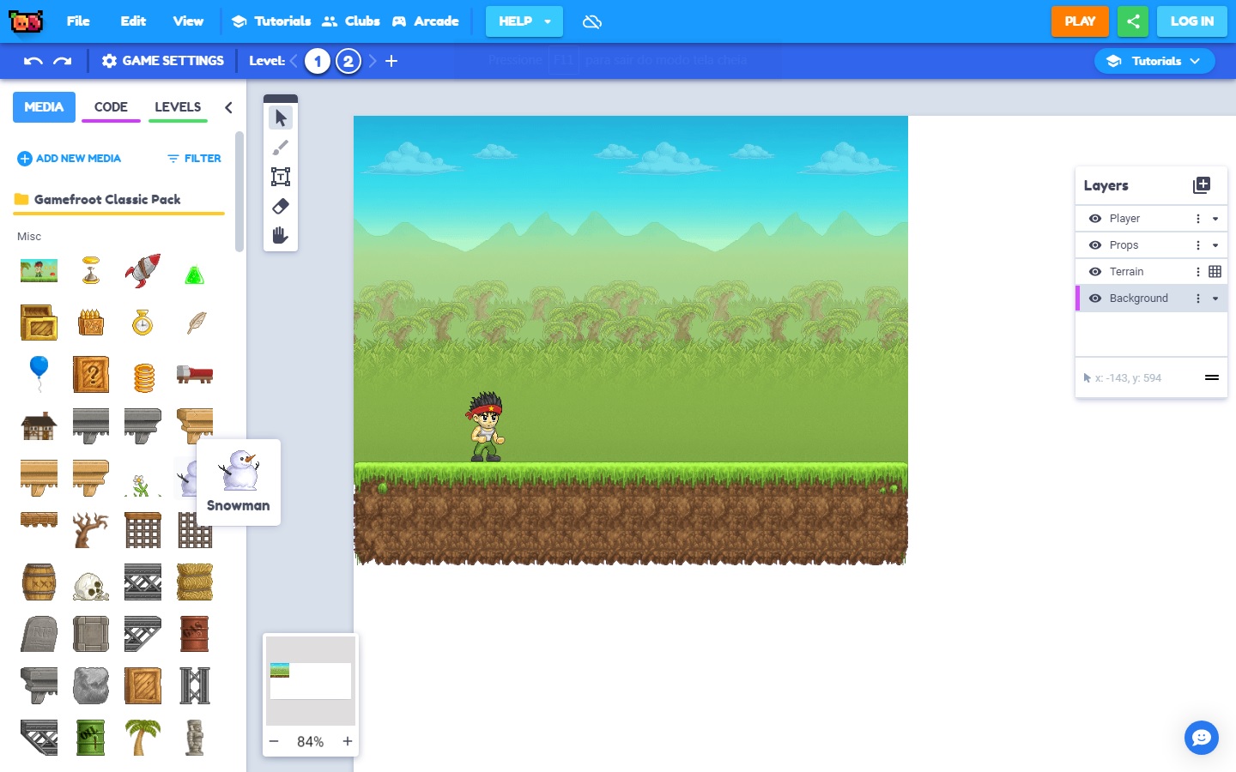Select the Hand pan tool
1236x772 pixels.
pos(280,235)
